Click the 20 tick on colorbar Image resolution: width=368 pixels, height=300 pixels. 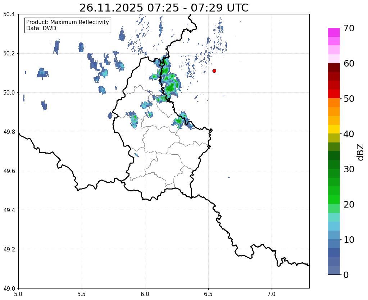click(x=349, y=204)
